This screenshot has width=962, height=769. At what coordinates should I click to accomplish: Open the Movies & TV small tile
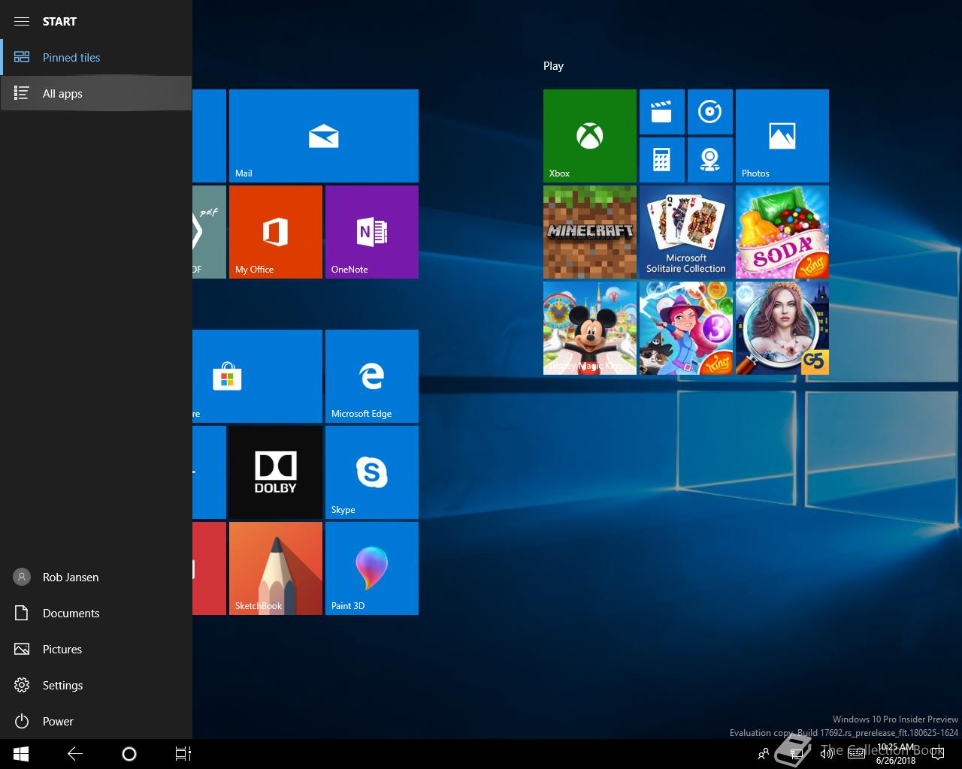661,112
